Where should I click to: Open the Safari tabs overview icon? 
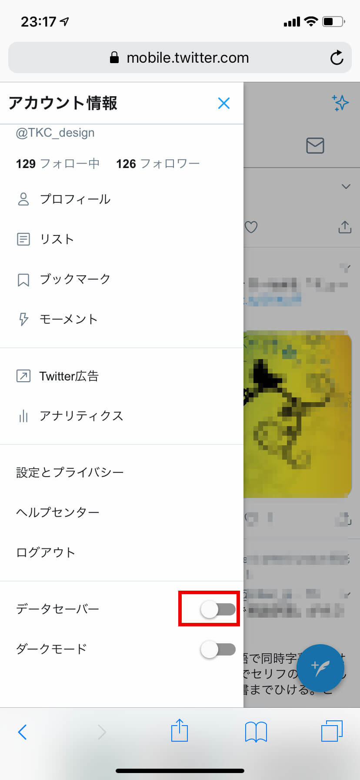click(332, 731)
